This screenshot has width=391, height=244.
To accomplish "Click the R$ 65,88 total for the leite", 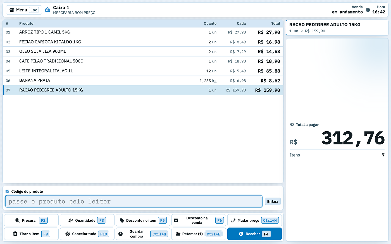I will pos(269,71).
